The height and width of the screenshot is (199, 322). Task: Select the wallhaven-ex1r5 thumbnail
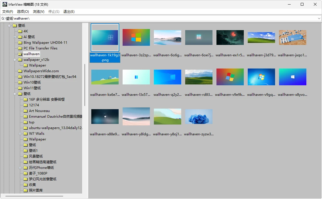click(230, 38)
